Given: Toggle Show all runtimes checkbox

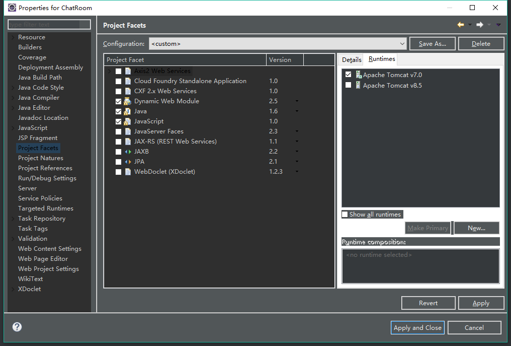Looking at the screenshot, I should tap(345, 215).
